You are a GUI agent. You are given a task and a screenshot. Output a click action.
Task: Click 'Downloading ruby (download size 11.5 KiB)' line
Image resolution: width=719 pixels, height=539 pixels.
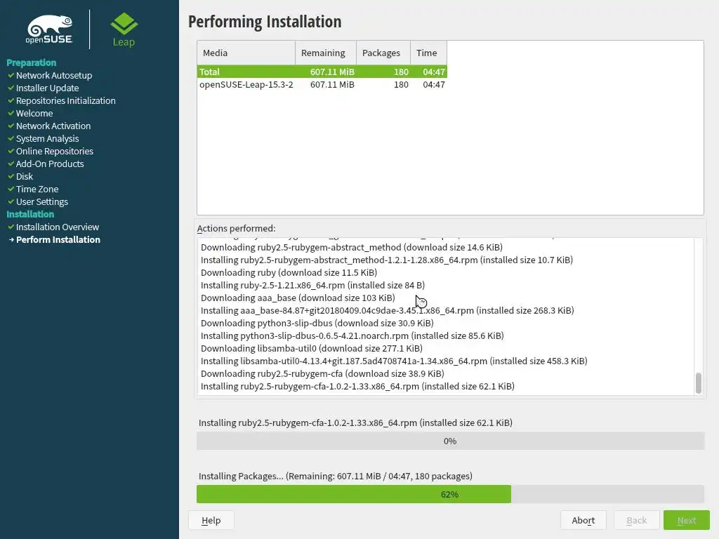[x=289, y=272]
